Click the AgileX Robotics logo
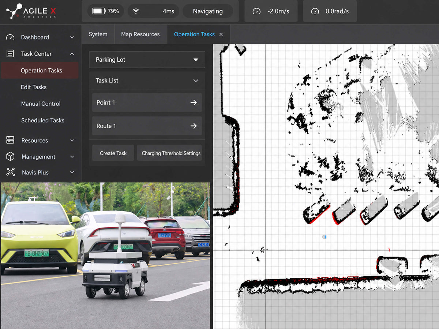439x329 pixels. pos(31,11)
